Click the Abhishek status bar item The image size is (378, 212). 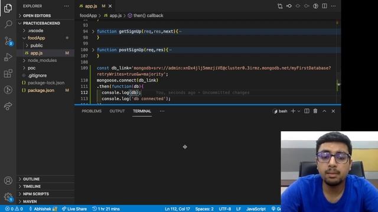[43, 209]
